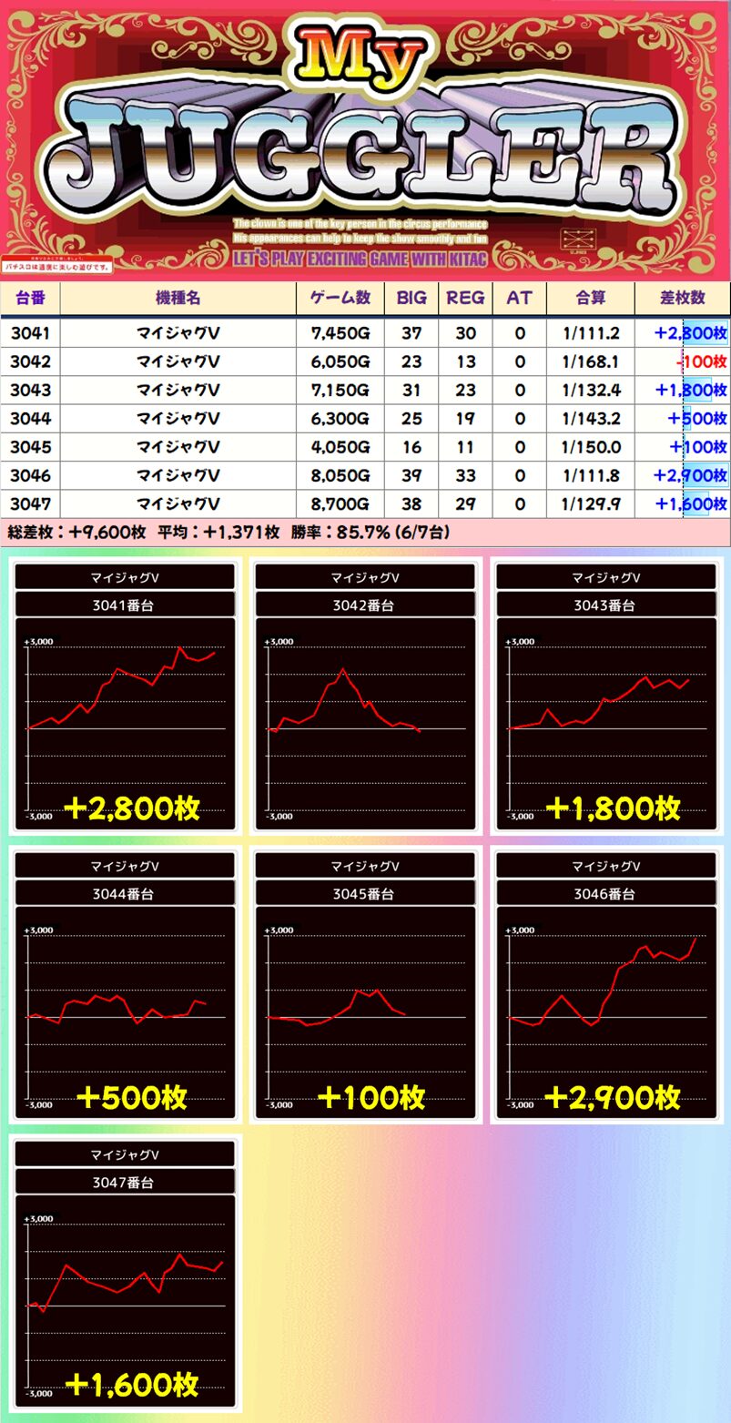Click the 8,050G game count cell
731x1423 pixels.
(340, 475)
